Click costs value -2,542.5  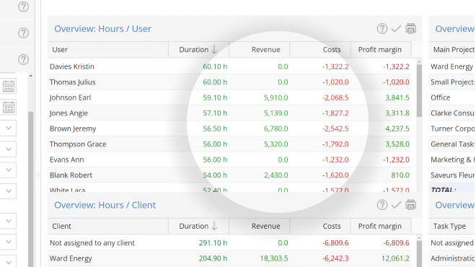click(335, 128)
